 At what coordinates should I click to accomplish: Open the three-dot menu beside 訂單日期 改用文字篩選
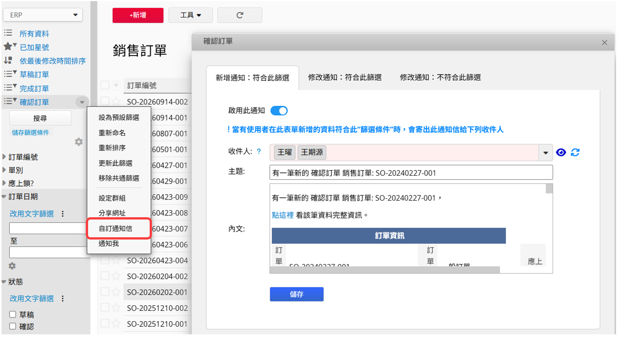tap(63, 214)
